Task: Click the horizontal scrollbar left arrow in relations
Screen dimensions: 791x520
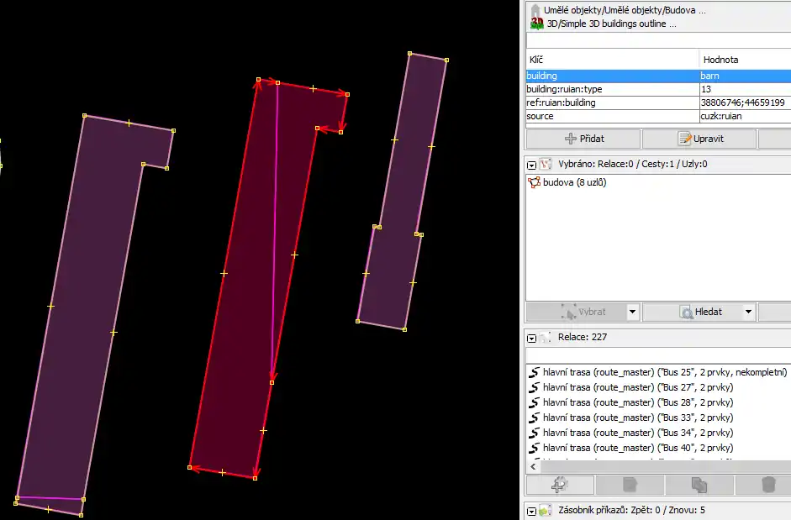Action: click(x=532, y=465)
